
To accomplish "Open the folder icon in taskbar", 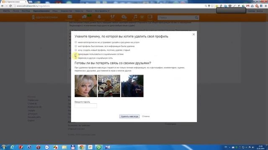I will (x=64, y=147).
